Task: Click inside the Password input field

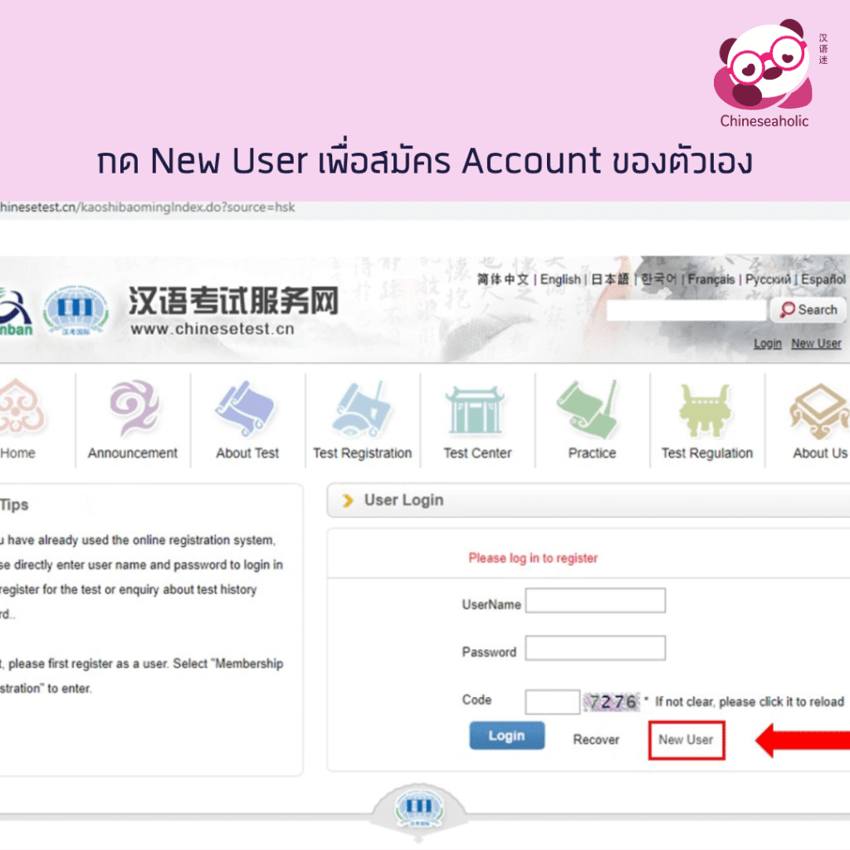Action: tap(595, 648)
